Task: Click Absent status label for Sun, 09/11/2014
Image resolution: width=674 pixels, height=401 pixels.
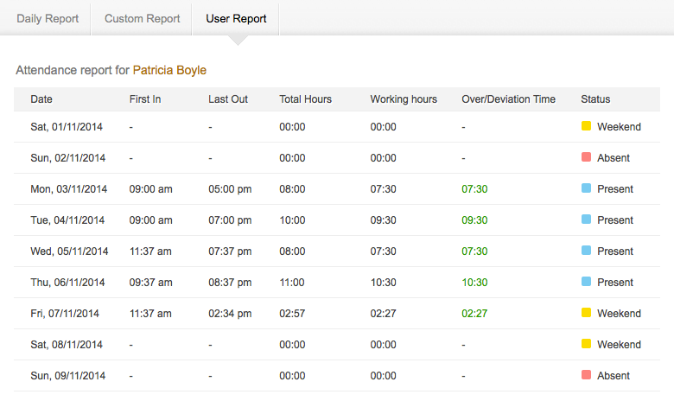Action: [614, 376]
